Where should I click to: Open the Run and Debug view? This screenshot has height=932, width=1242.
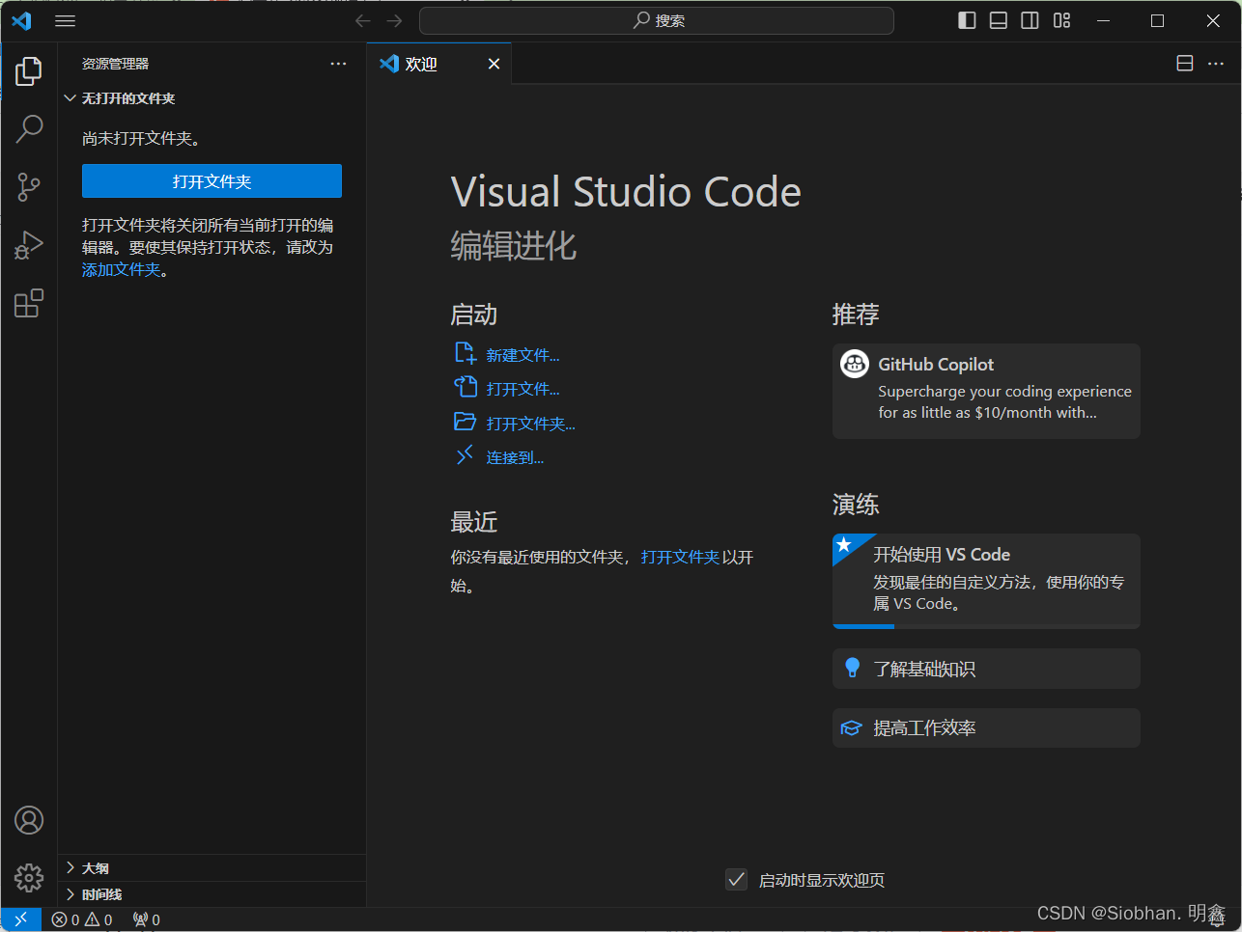(29, 245)
